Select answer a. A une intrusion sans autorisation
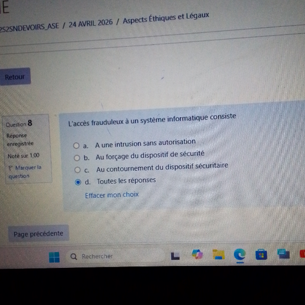305x305 pixels. pyautogui.click(x=76, y=146)
